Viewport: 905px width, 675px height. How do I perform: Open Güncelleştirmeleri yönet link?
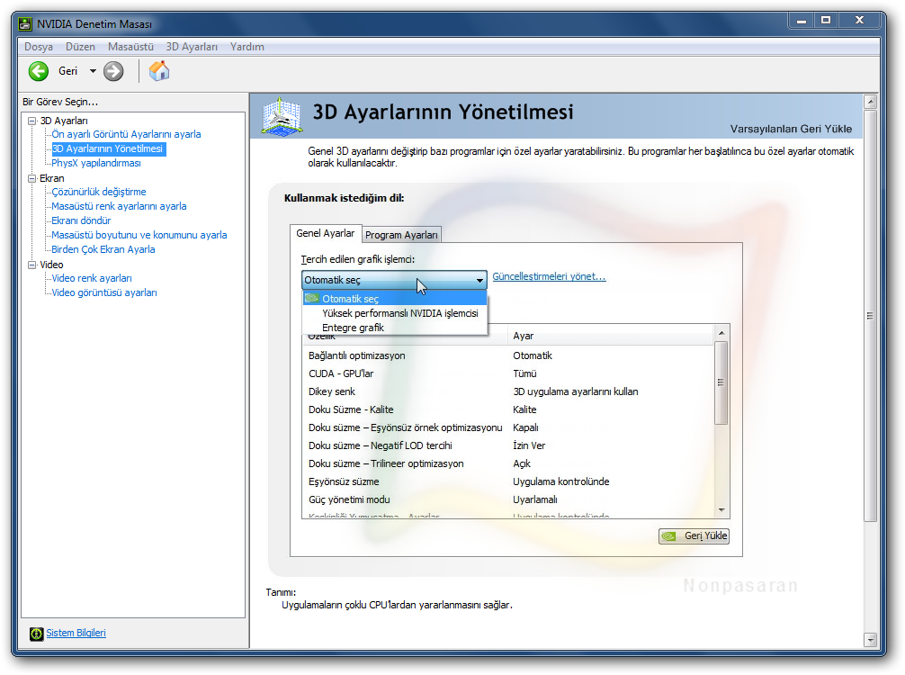pos(549,276)
